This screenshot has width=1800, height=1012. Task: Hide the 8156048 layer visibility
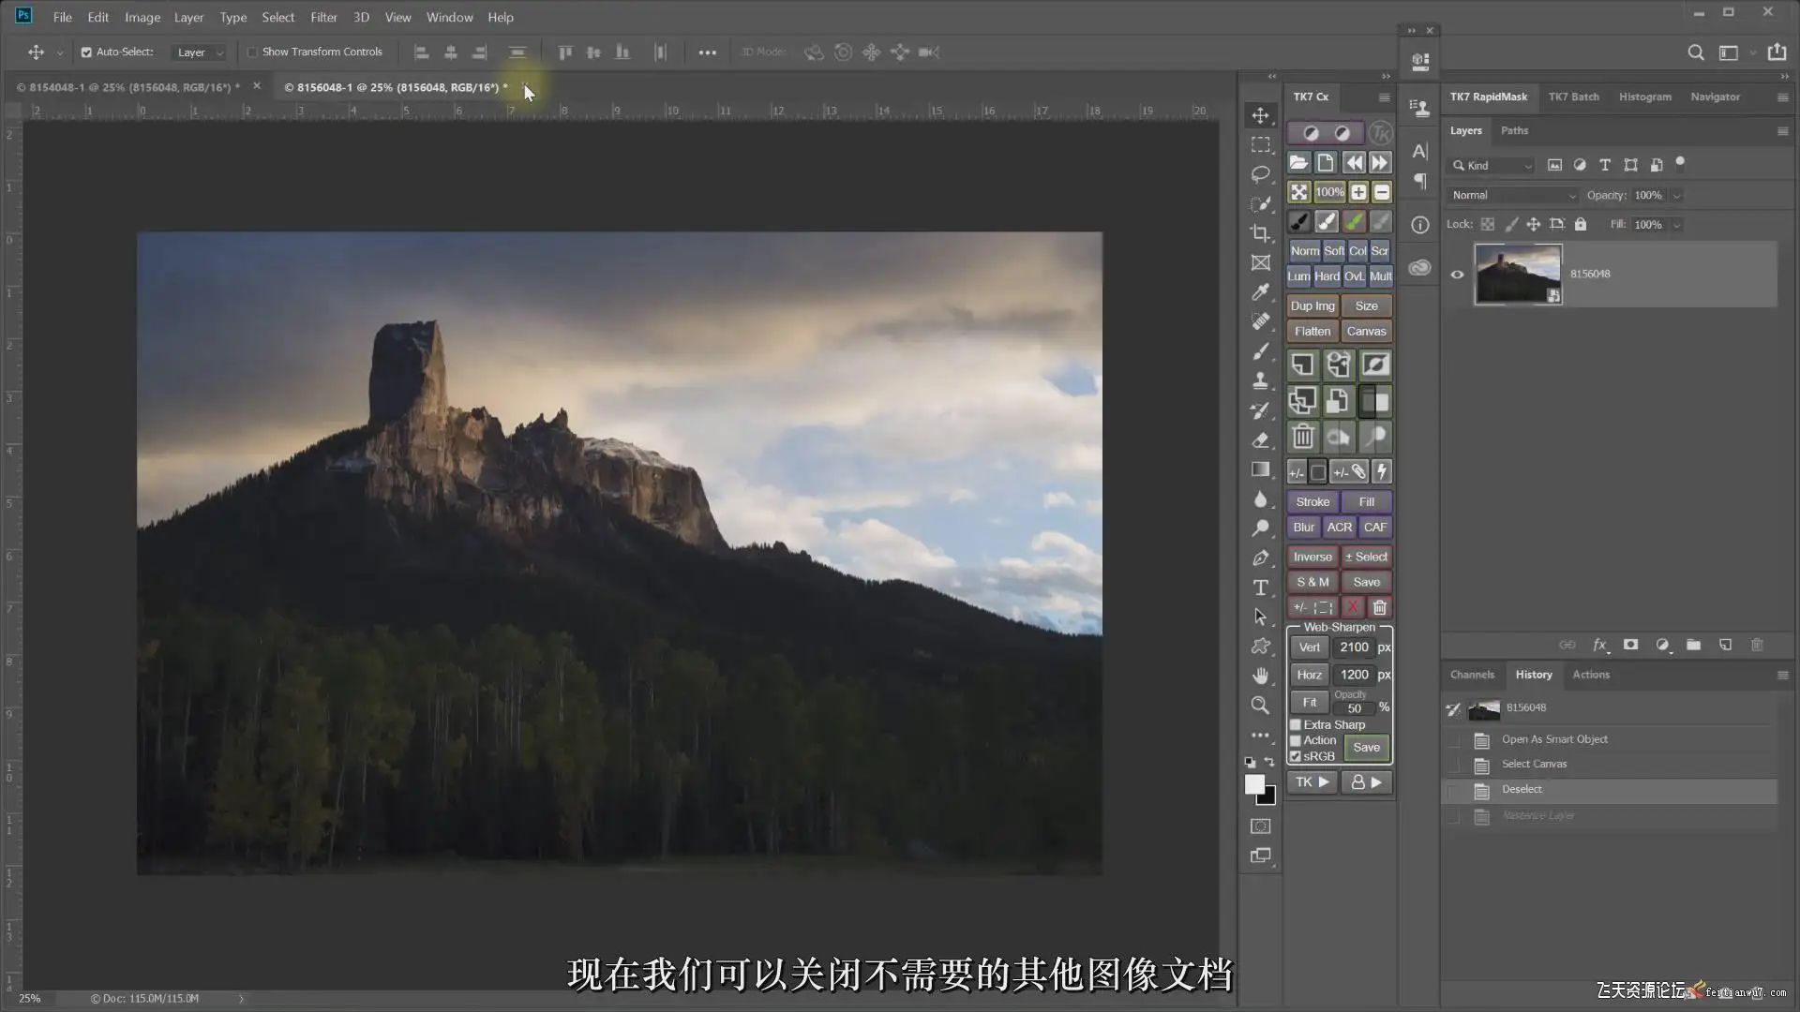click(x=1457, y=275)
